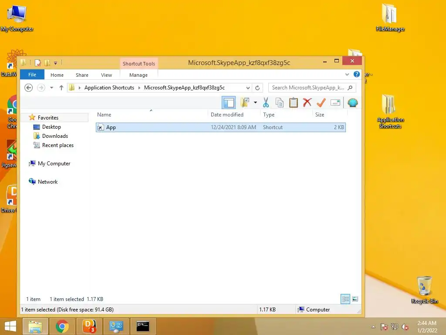The height and width of the screenshot is (335, 446).
Task: Select the Application Shortcuts desktop folder
Action: pyautogui.click(x=390, y=111)
